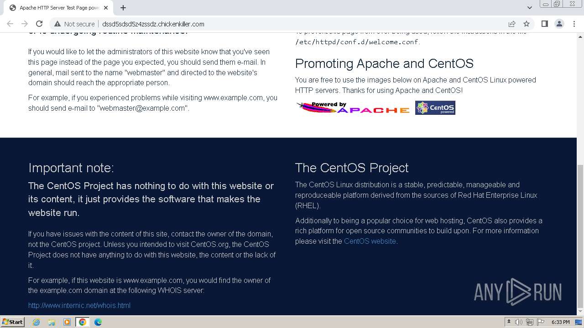Image resolution: width=584 pixels, height=328 pixels.
Task: Go back to previous page
Action: pyautogui.click(x=10, y=24)
